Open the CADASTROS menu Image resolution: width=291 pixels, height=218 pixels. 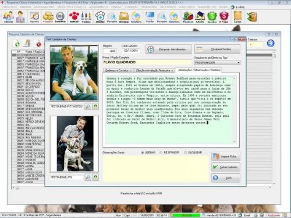(9, 7)
